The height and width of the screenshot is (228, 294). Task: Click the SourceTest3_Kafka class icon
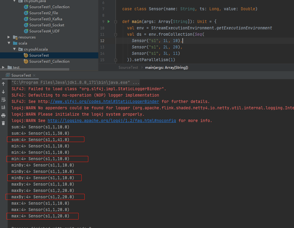(26, 19)
